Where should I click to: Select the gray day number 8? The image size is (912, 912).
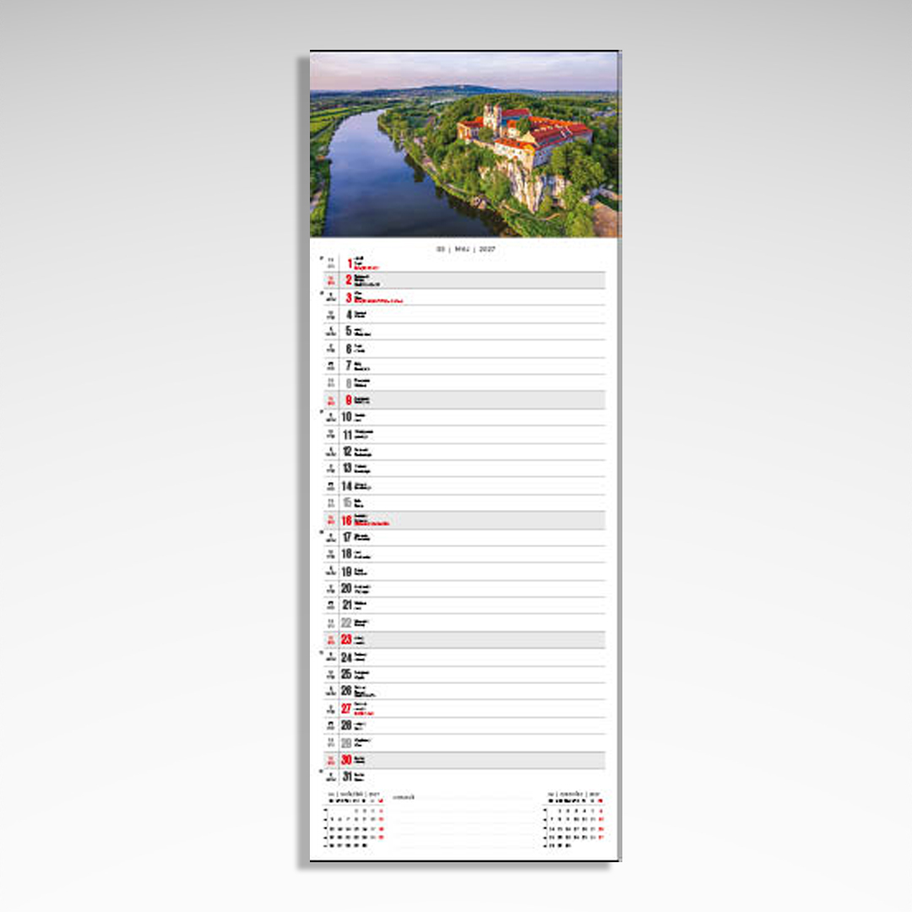(349, 383)
